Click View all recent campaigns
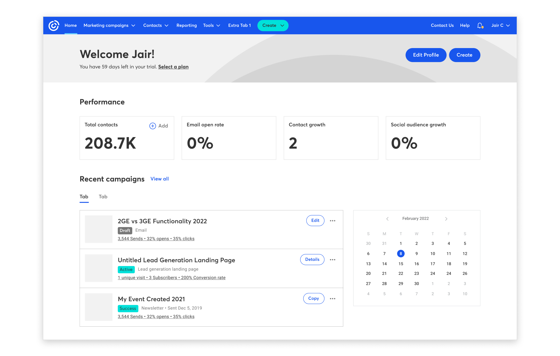Viewport: 560px width, 356px height. (160, 179)
